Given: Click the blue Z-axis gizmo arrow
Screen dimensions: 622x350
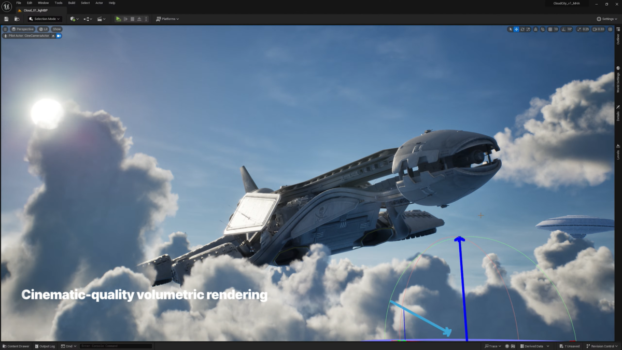Looking at the screenshot, I should (x=462, y=288).
